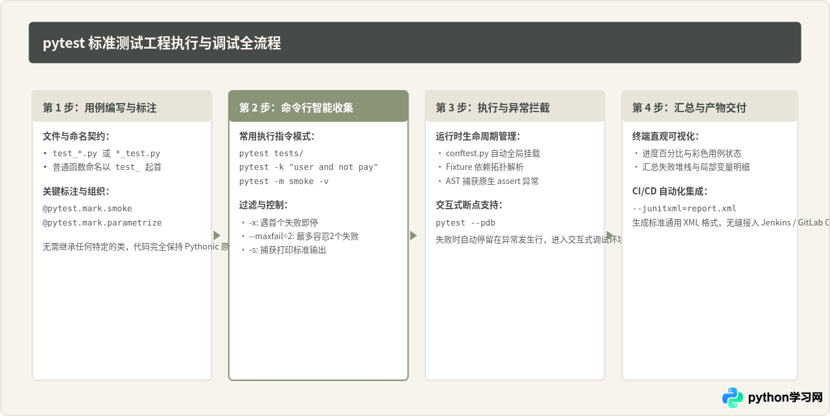Click the '常用执行指令模式:' subheading
The width and height of the screenshot is (830, 416).
[x=277, y=136]
